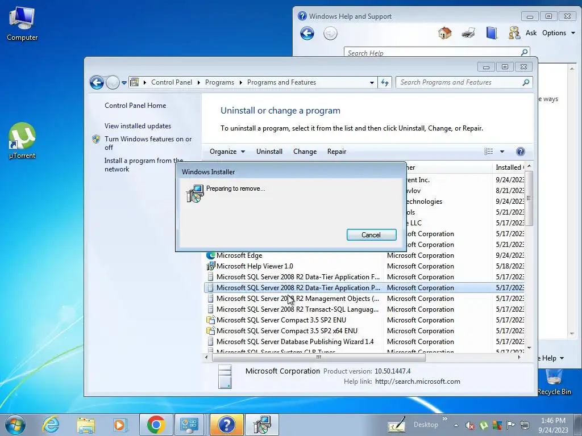Select Microsoft SQL Server Compact 3.5 SP2 x64 ENU
The height and width of the screenshot is (436, 582).
[286, 331]
